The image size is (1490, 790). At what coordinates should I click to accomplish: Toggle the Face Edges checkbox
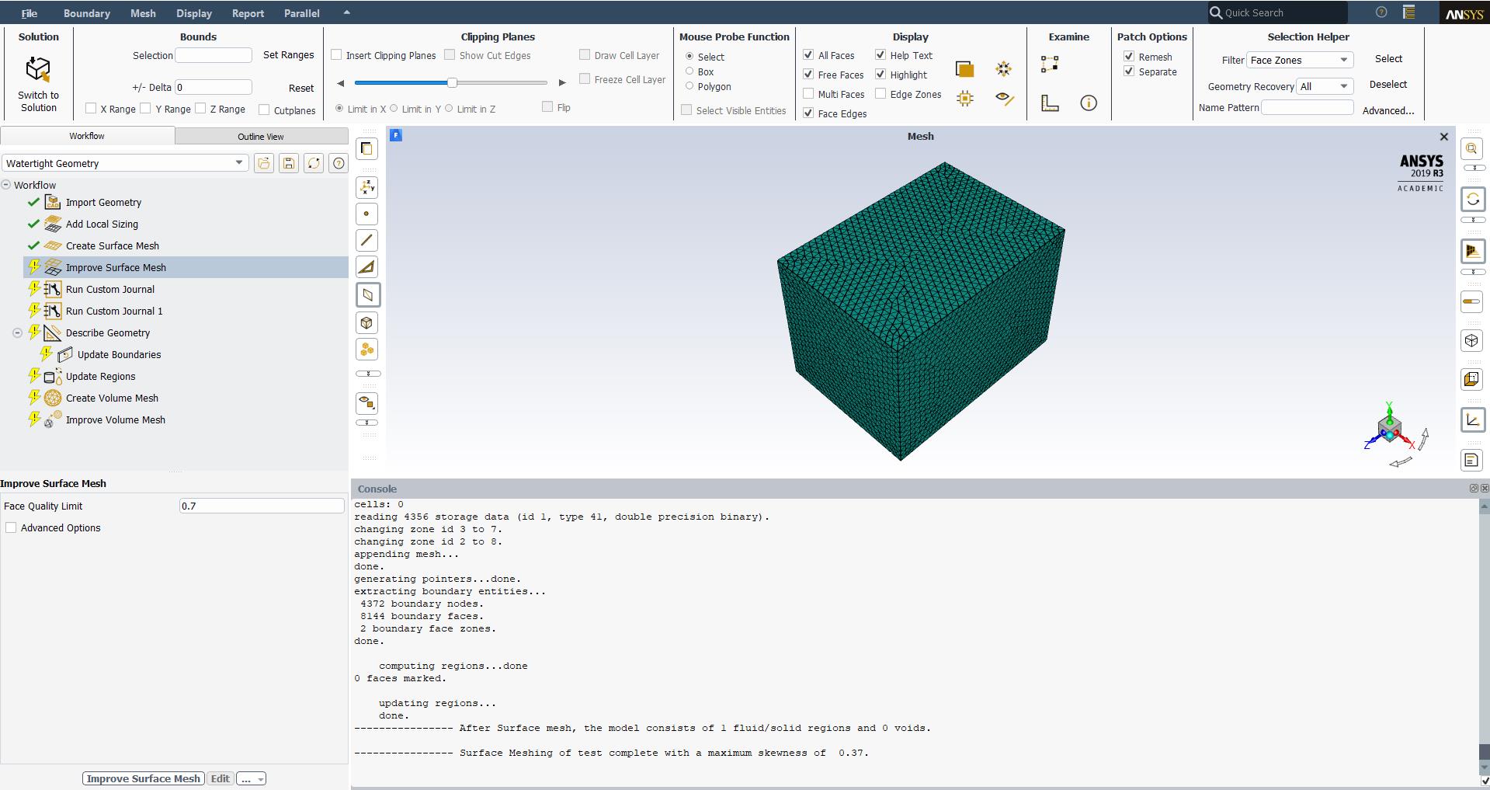(x=808, y=113)
